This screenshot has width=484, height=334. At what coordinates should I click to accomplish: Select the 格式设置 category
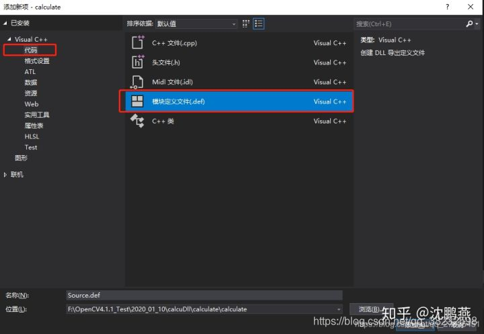pos(37,60)
